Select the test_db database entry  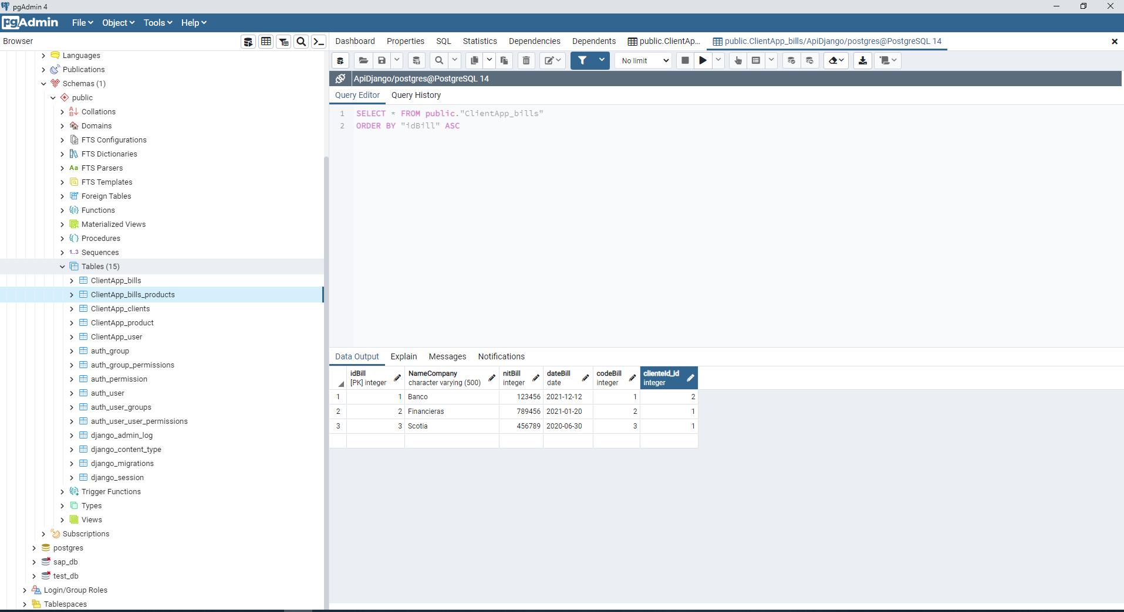65,576
